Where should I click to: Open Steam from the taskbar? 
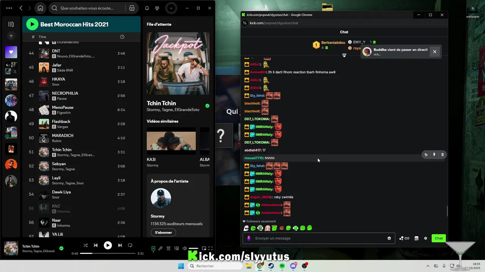(x=271, y=266)
